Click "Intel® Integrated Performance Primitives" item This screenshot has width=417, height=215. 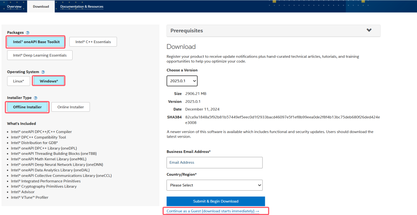(x=46, y=181)
